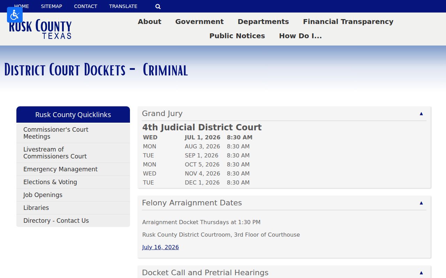Click Rusk County District Courtroom location text
Screen dimensions: 446x278
[x=221, y=235]
